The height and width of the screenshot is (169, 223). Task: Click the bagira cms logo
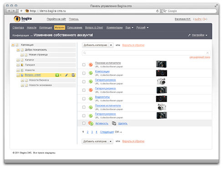coord(23,19)
